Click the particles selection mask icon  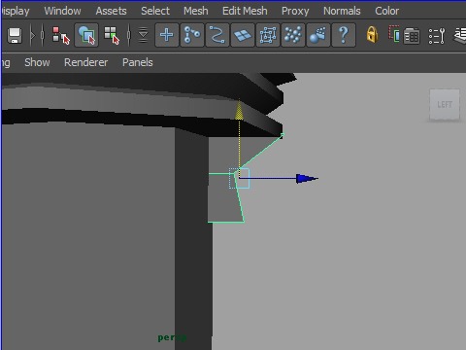pos(293,35)
